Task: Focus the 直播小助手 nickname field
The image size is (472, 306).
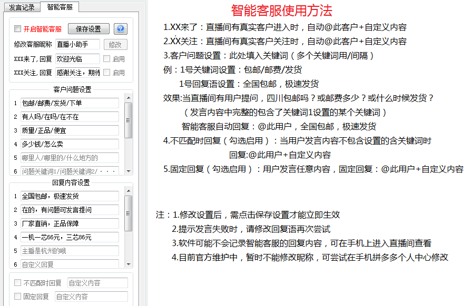Action: point(77,45)
